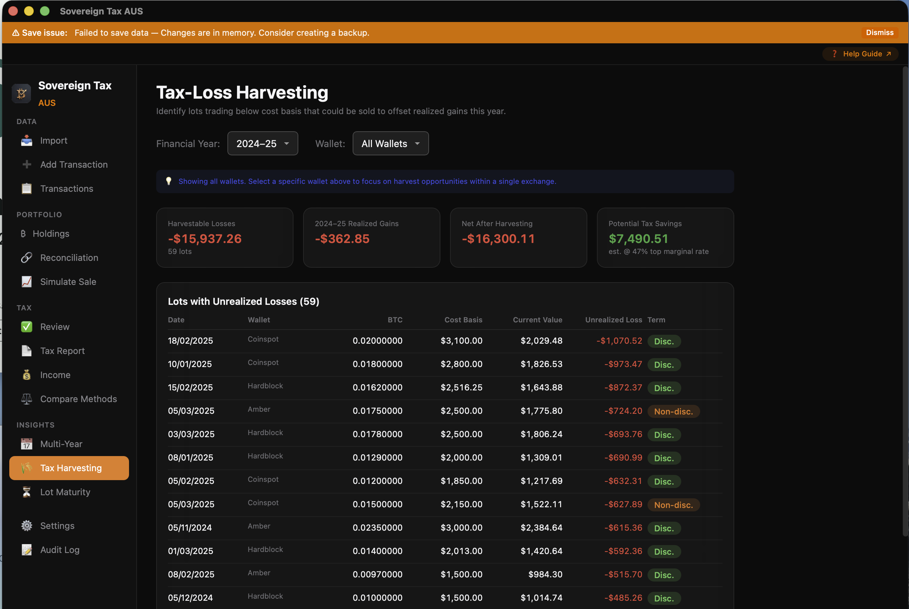Open the Audit Log memo icon

click(x=26, y=550)
